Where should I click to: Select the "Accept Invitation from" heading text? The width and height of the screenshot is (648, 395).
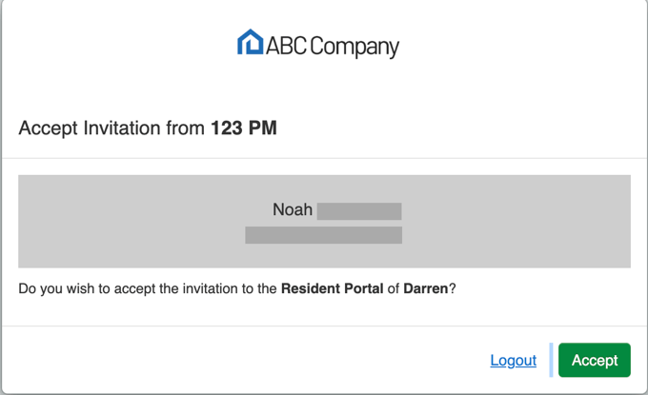111,128
